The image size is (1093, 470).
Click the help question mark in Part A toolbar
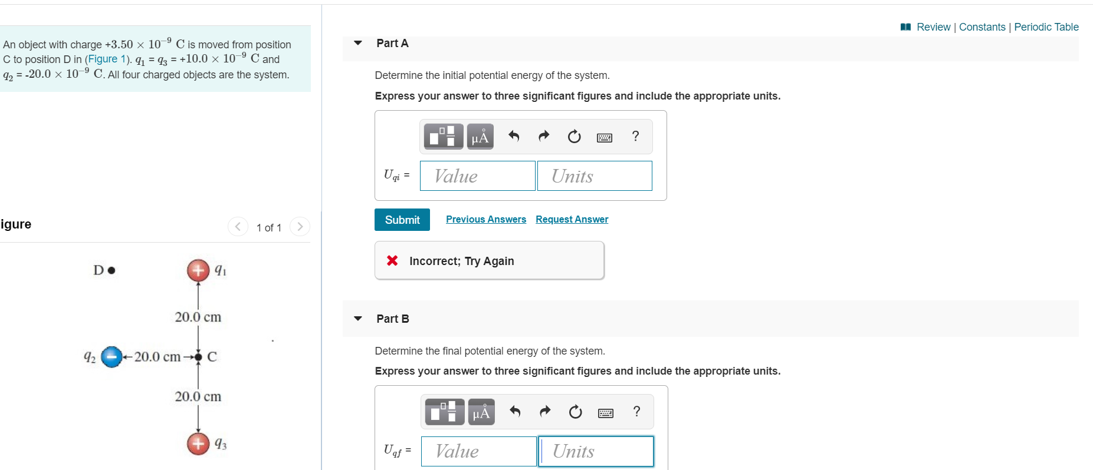click(635, 136)
